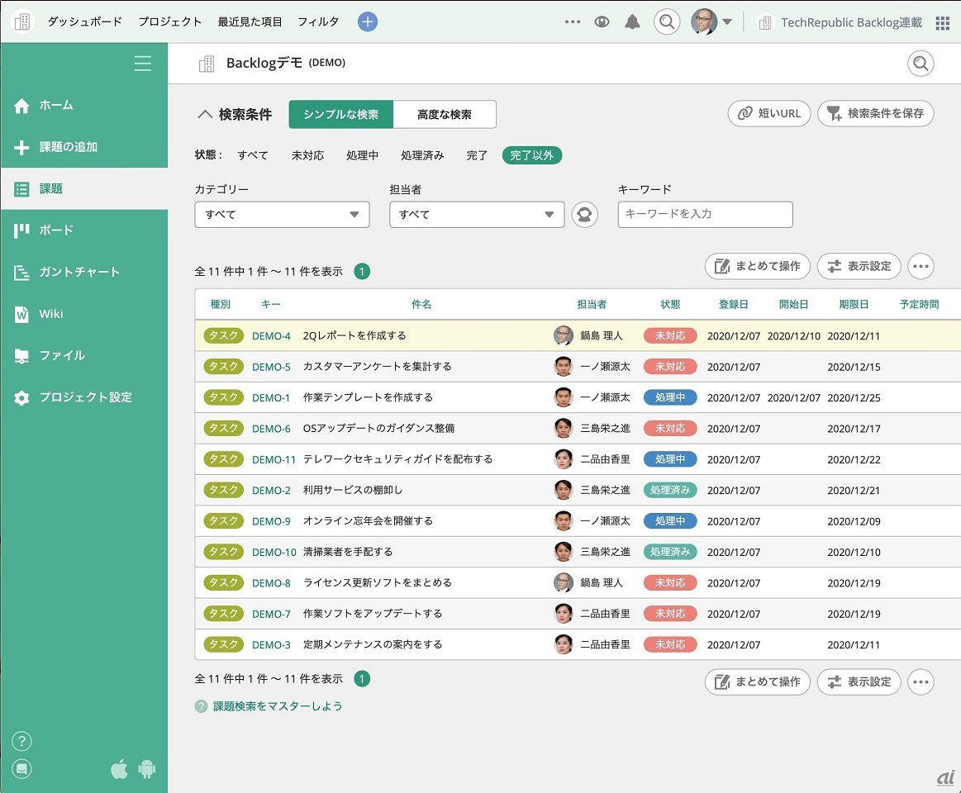Screen dimensions: 961x793
Task: Click the キーワード input field
Action: tap(705, 214)
